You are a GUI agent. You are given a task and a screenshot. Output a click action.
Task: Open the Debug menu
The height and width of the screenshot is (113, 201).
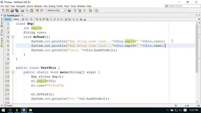[x=52, y=6]
